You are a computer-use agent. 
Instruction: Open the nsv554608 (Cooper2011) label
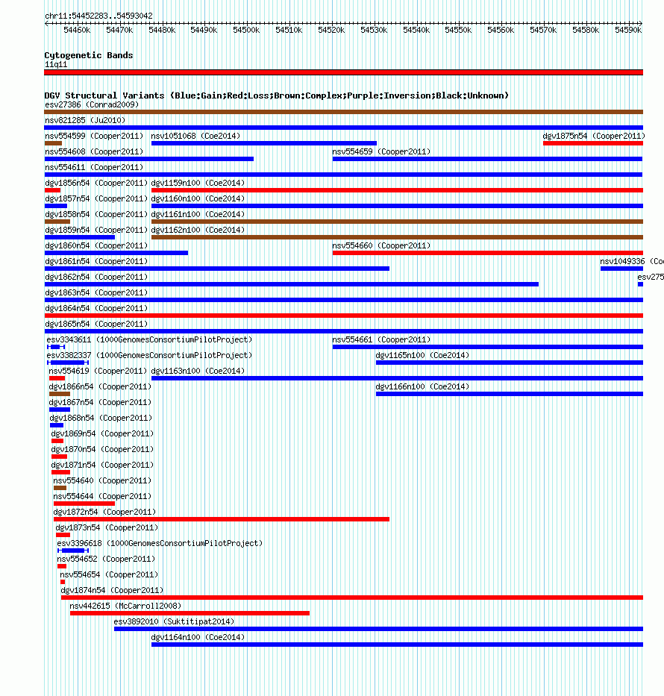click(94, 151)
